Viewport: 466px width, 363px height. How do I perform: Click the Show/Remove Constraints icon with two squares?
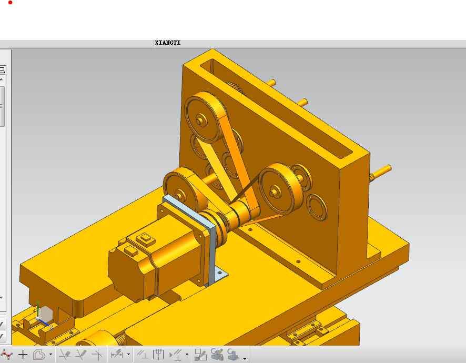point(200,355)
